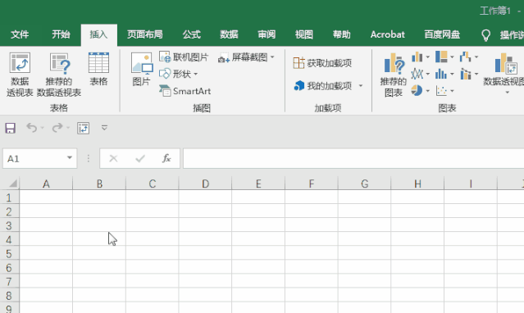Undo the last action

pyautogui.click(x=31, y=128)
